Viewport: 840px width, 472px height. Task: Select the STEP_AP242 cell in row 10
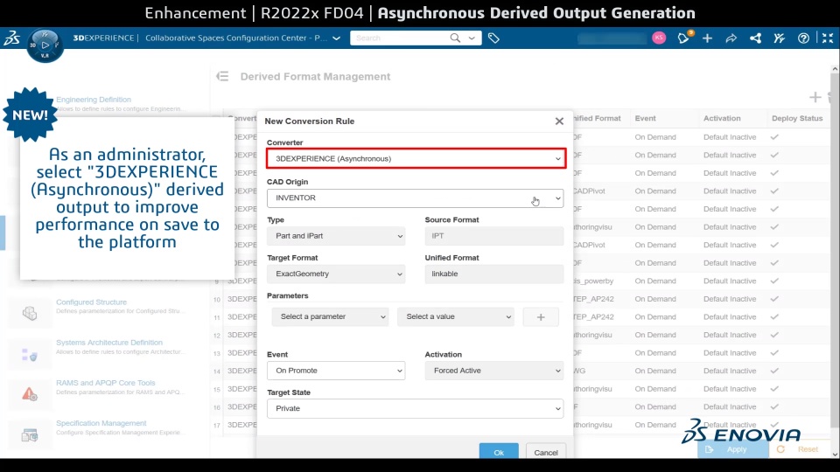[593, 299]
